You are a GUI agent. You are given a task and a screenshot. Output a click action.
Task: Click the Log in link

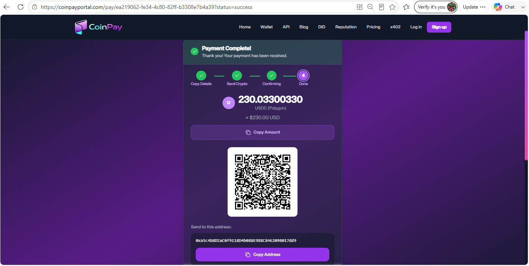(x=416, y=27)
